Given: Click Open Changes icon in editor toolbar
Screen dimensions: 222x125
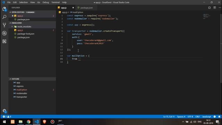Looking at the screenshot, I should coord(209,8).
